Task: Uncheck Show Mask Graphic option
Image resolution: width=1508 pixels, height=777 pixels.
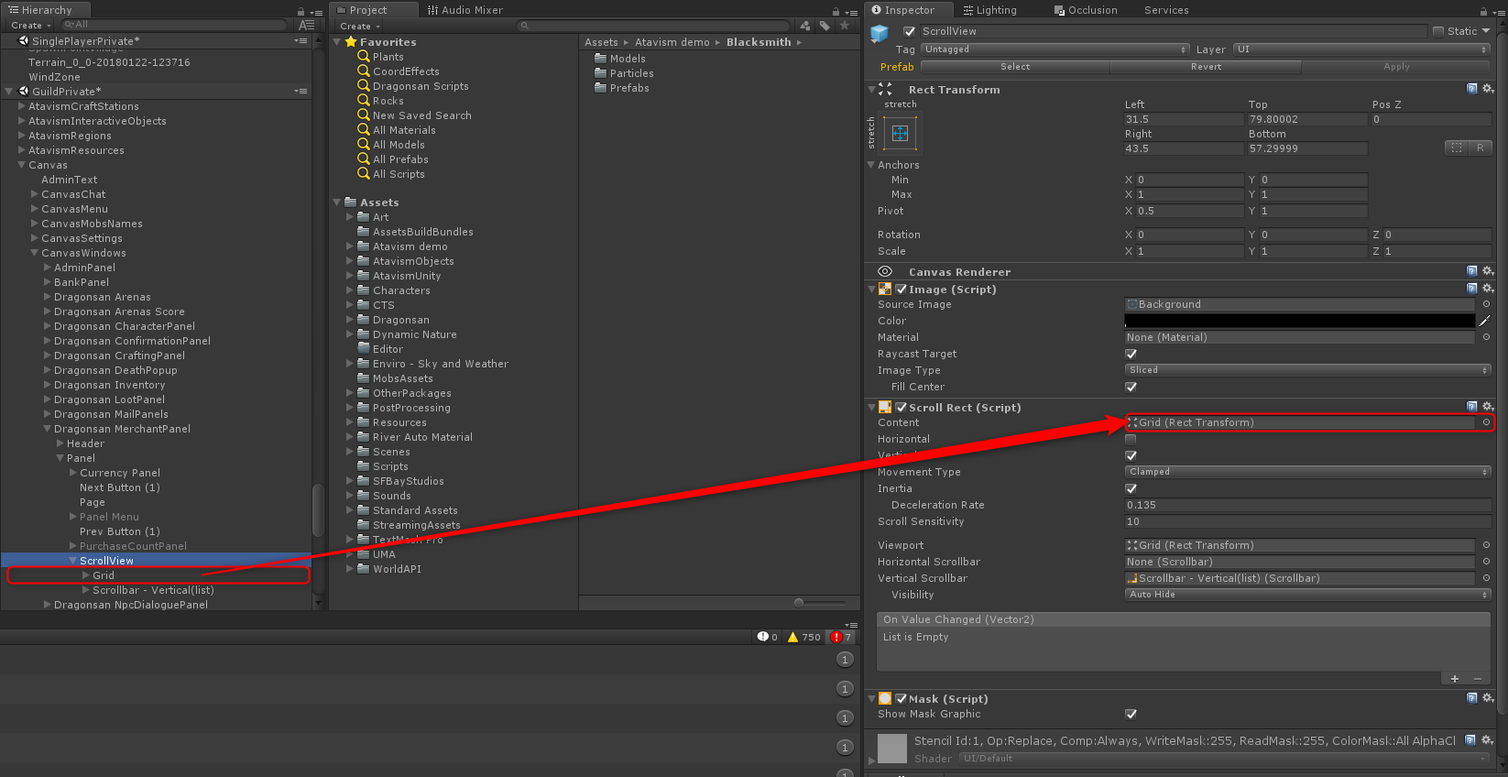Action: point(1131,714)
